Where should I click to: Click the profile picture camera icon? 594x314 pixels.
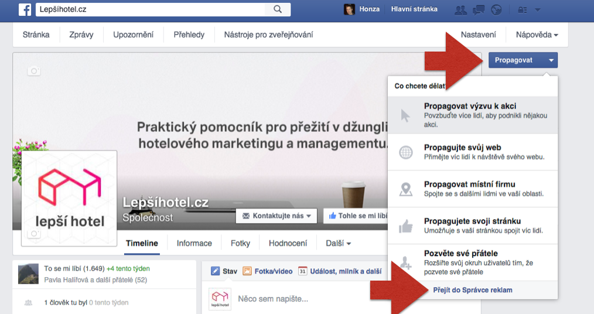34,233
